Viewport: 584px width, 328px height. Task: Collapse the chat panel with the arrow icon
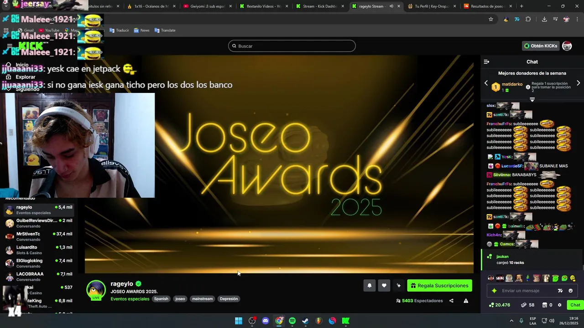[486, 61]
